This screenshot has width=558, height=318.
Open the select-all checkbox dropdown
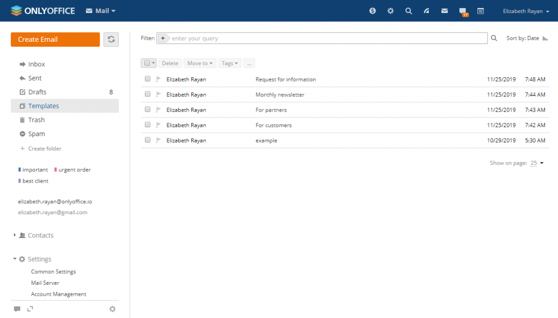[x=149, y=63]
